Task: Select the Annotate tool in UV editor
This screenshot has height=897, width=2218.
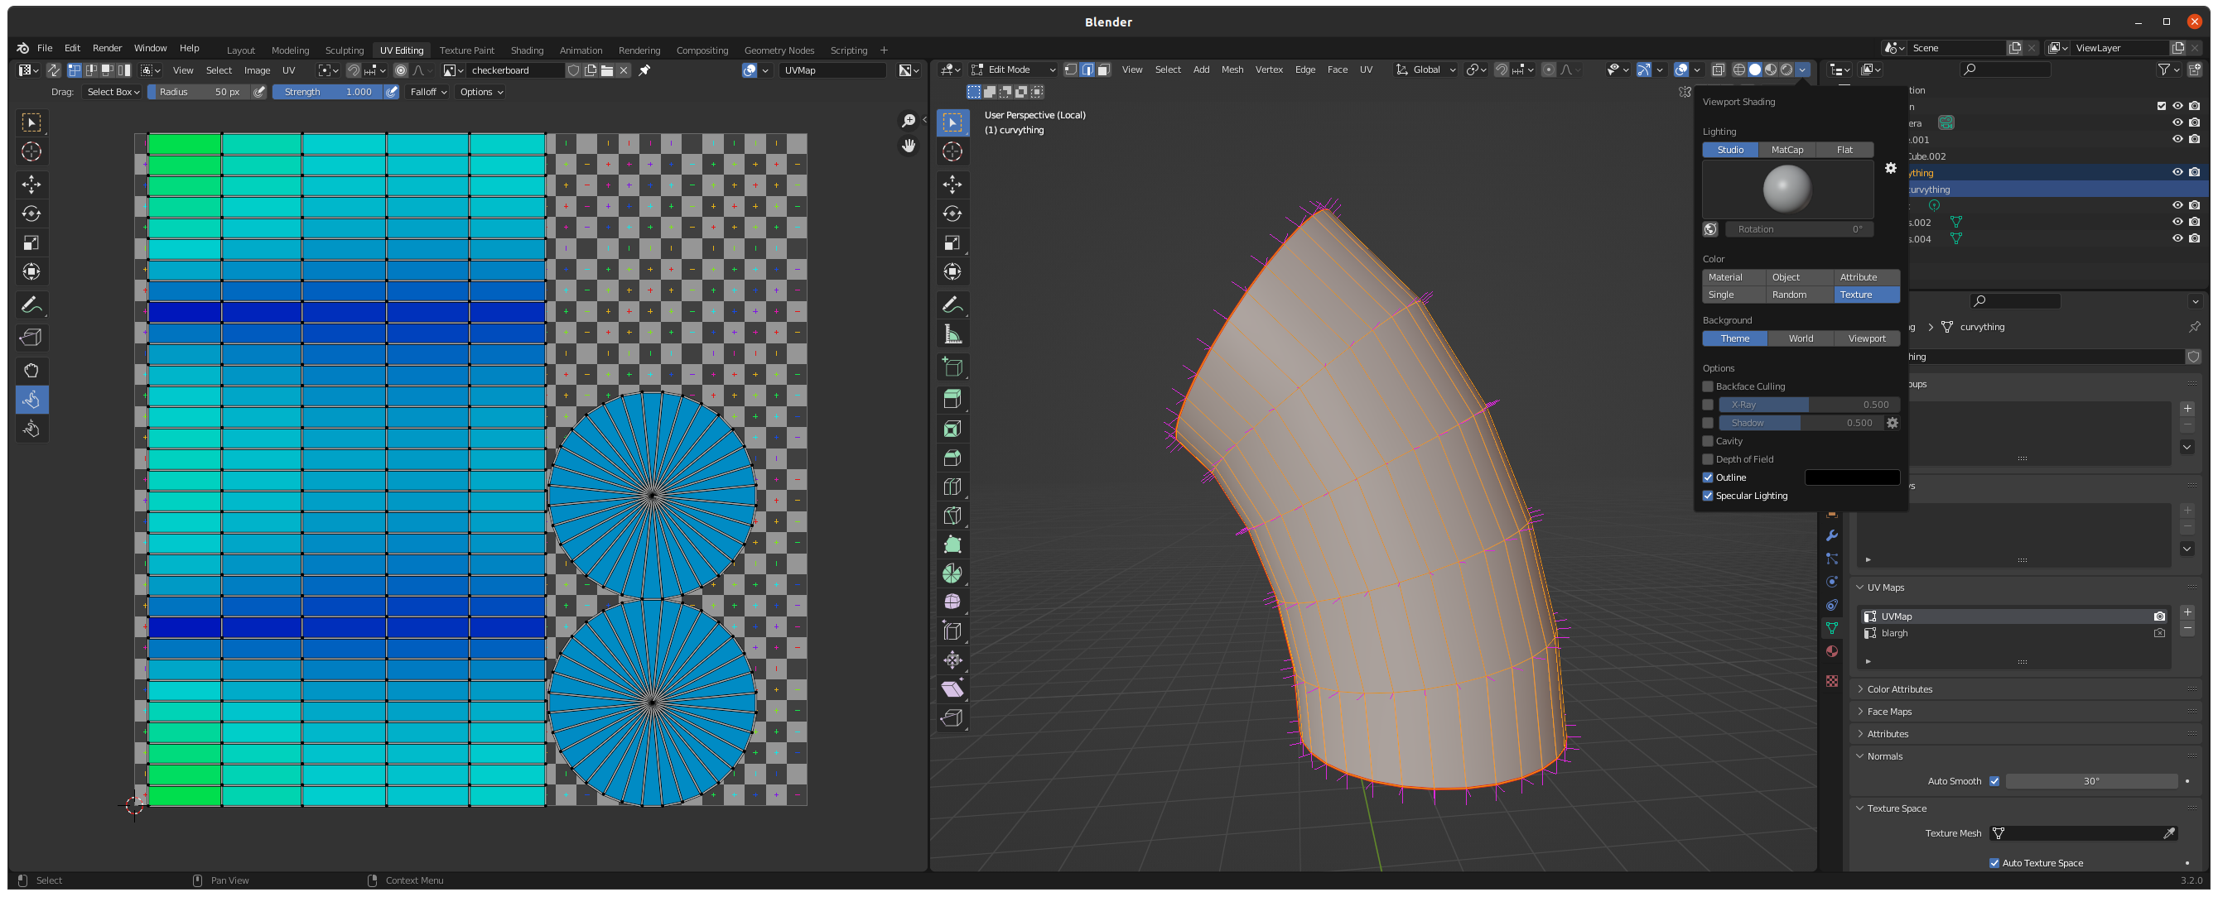Action: (x=31, y=305)
